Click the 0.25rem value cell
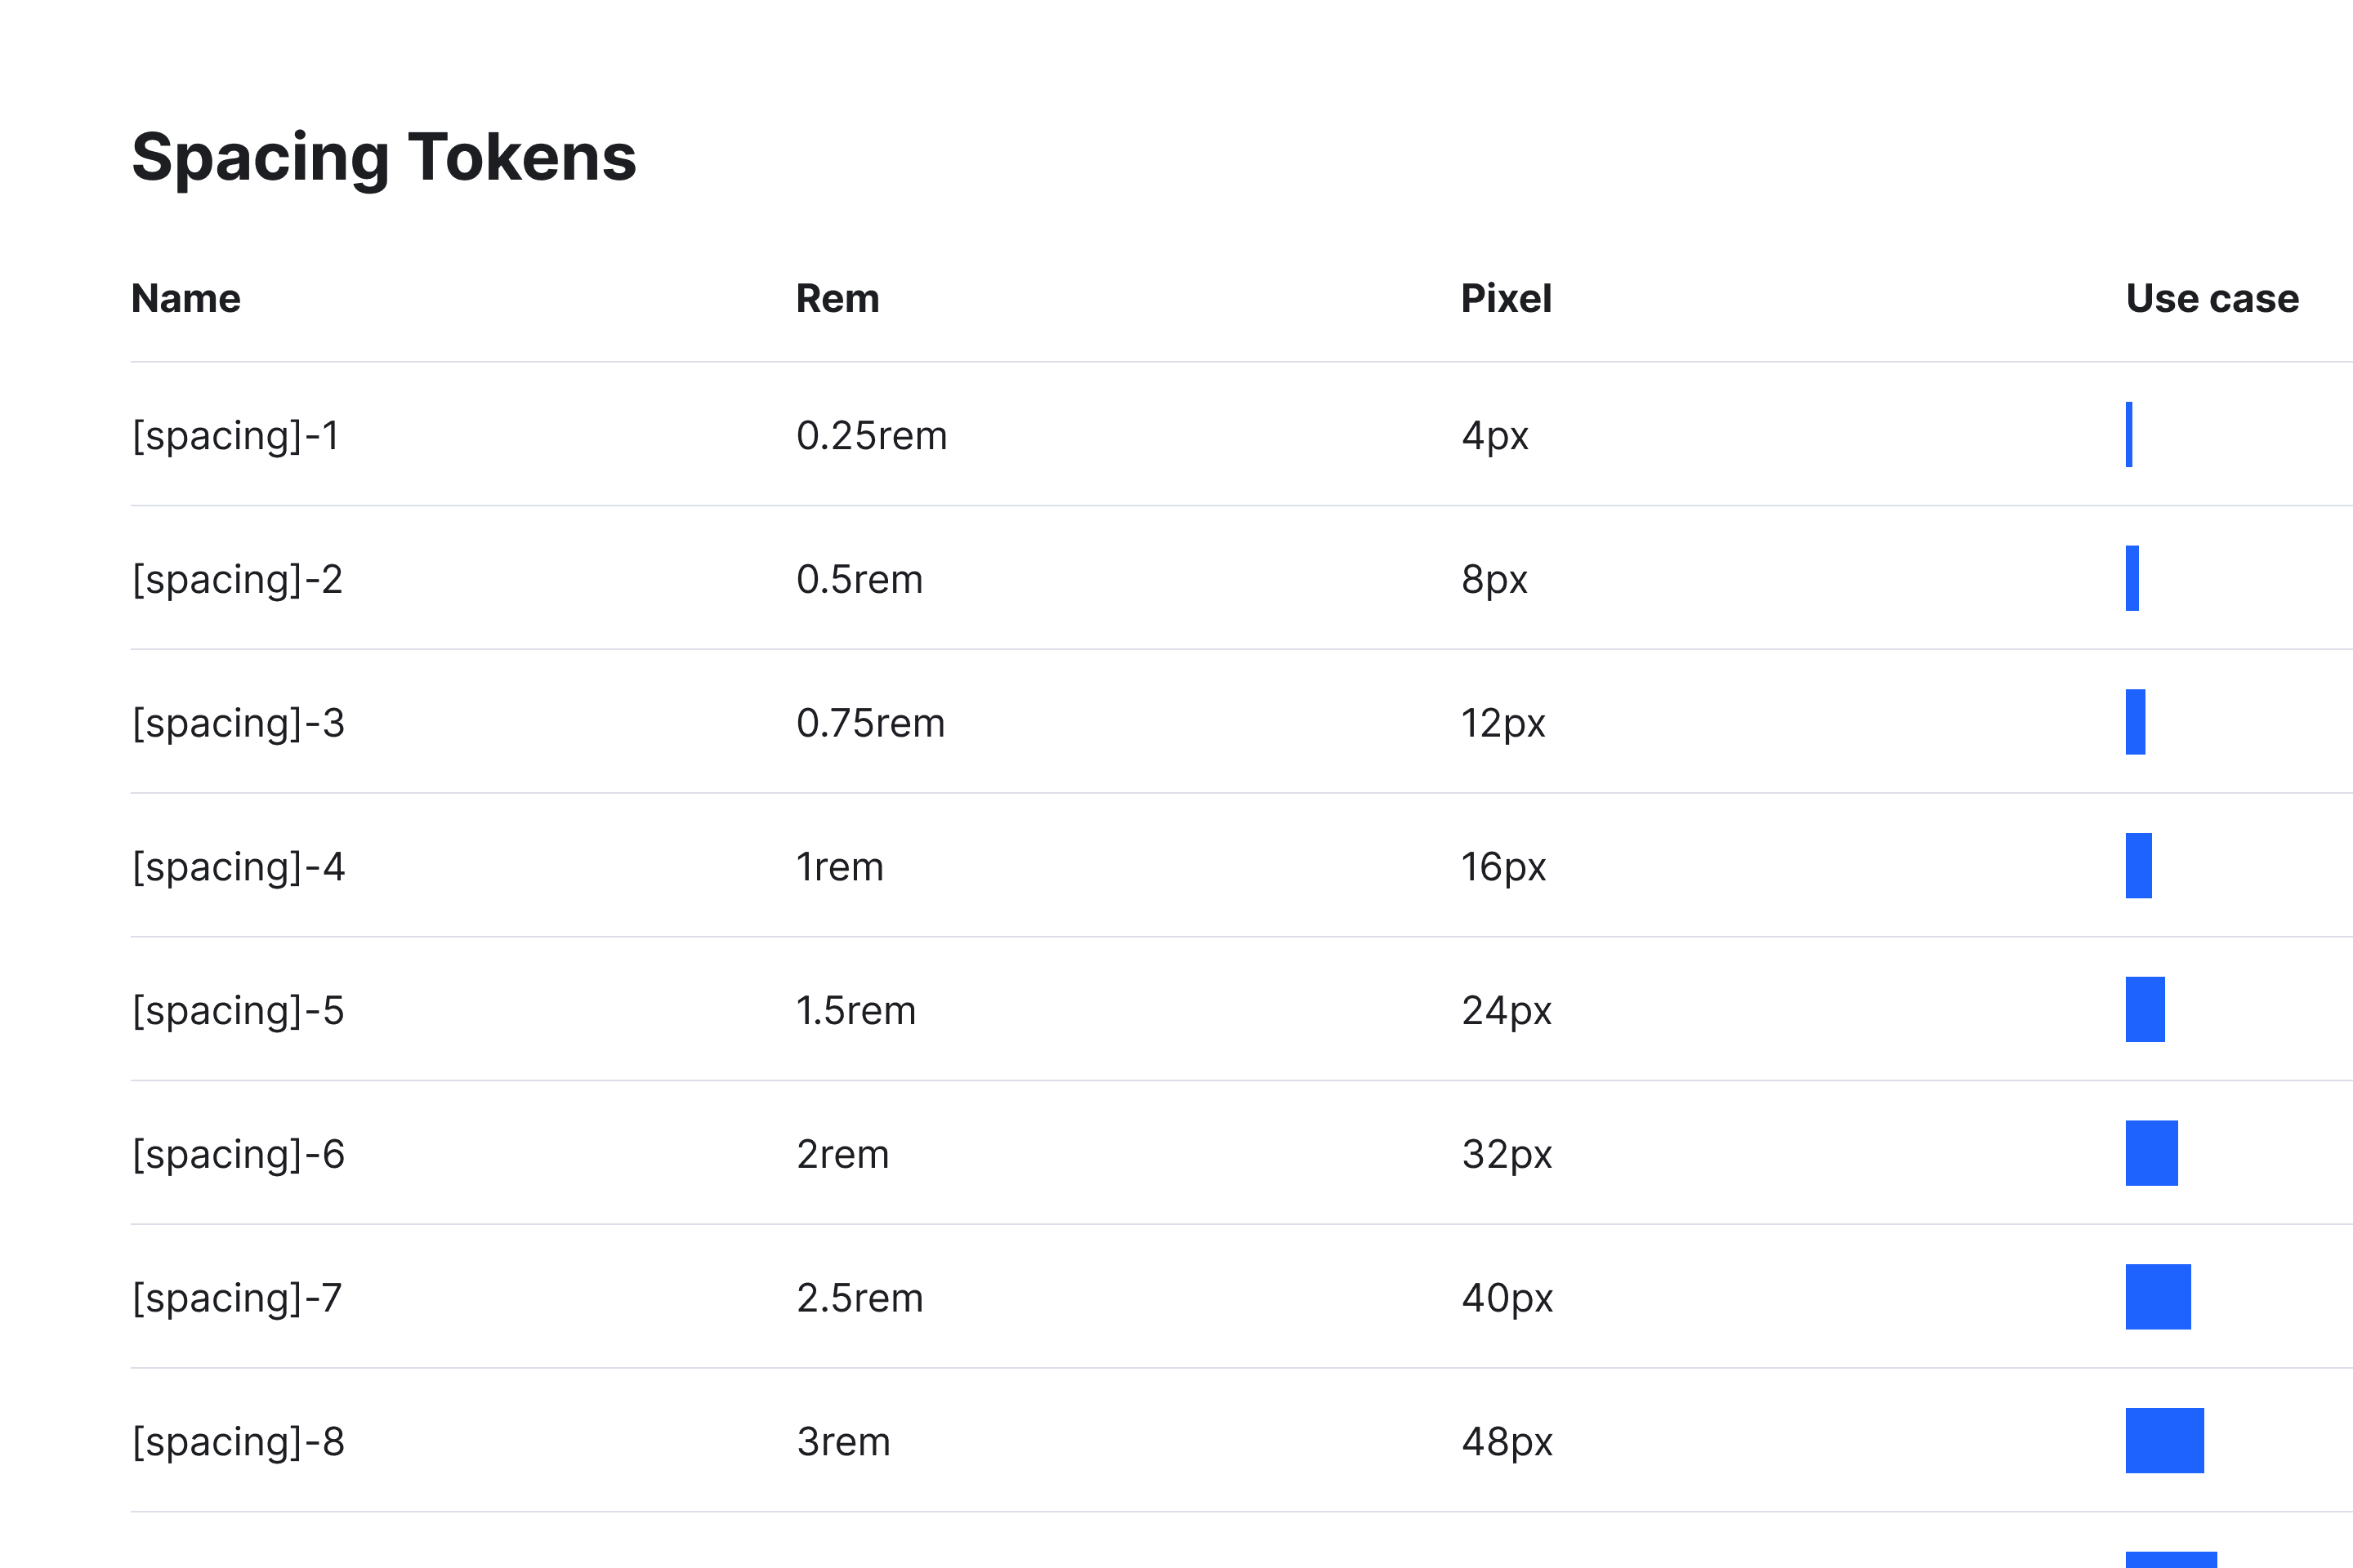The width and height of the screenshot is (2353, 1568). click(872, 436)
